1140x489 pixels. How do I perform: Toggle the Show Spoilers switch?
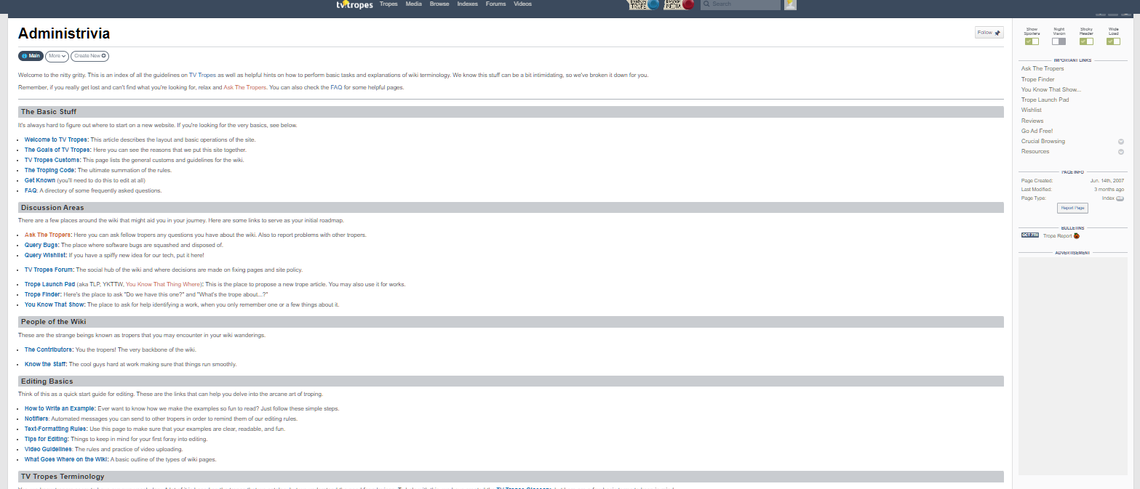click(1032, 41)
